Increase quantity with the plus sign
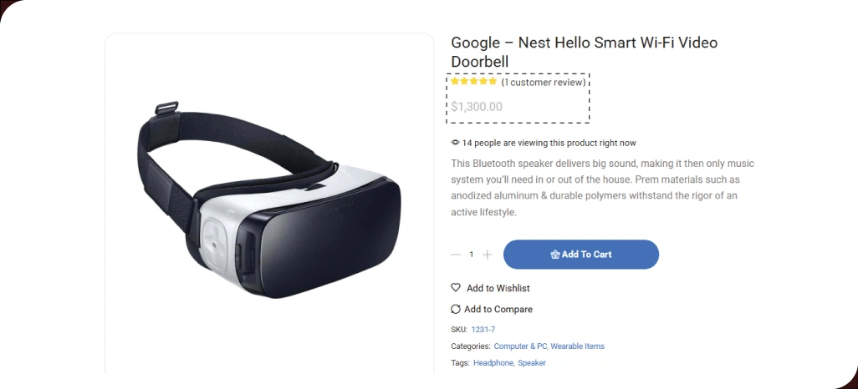Image resolution: width=858 pixels, height=389 pixels. point(487,255)
